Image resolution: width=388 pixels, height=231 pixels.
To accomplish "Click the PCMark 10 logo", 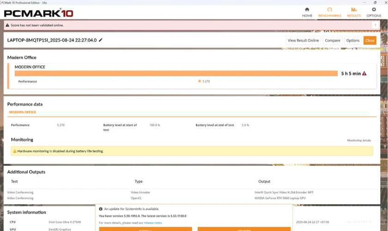I will click(x=39, y=13).
